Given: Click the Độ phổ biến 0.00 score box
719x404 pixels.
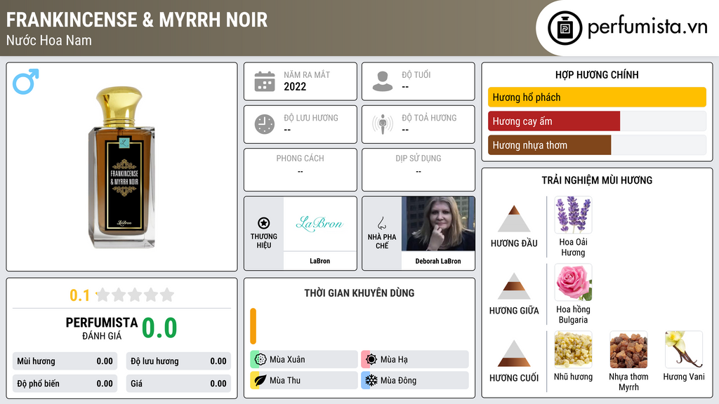Looking at the screenshot, I should (x=65, y=384).
